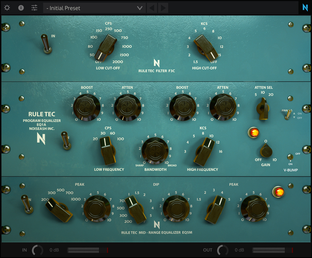Click the High Frequency KCS selector

click(204, 152)
